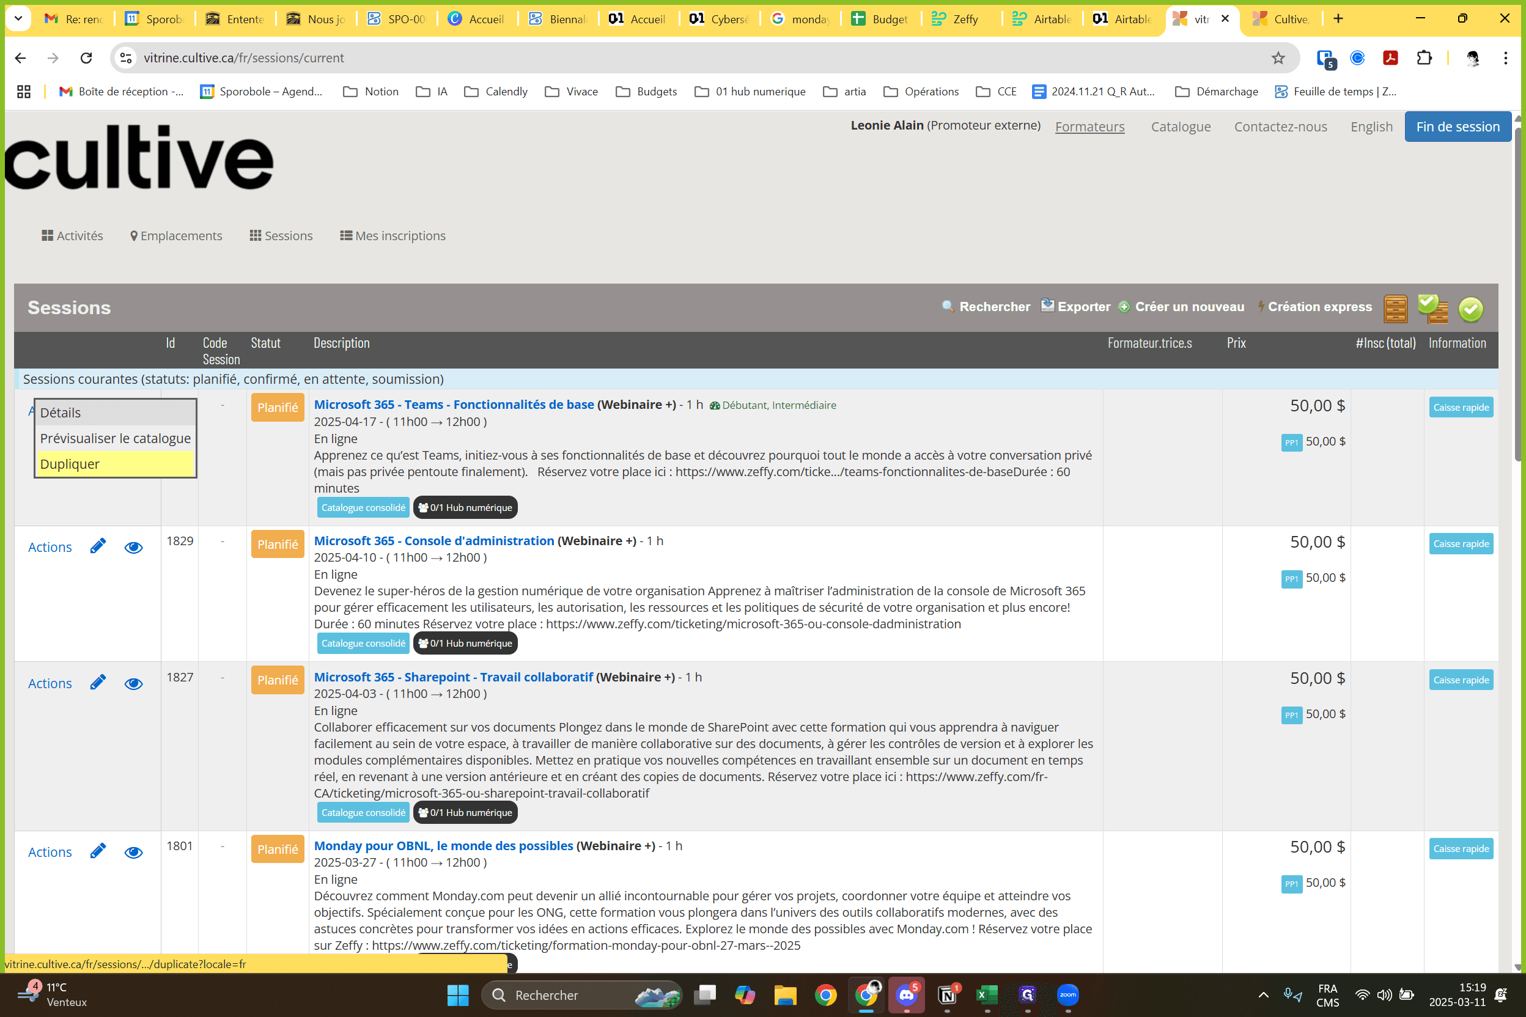Open the Emplacements navigation tab
The width and height of the screenshot is (1526, 1017).
(176, 235)
